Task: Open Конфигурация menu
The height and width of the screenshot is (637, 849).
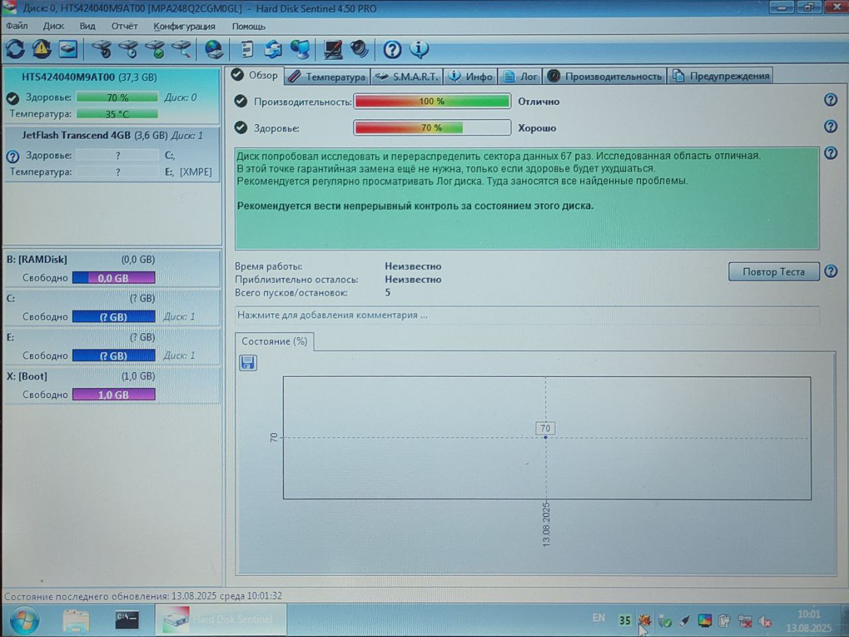Action: pos(184,26)
